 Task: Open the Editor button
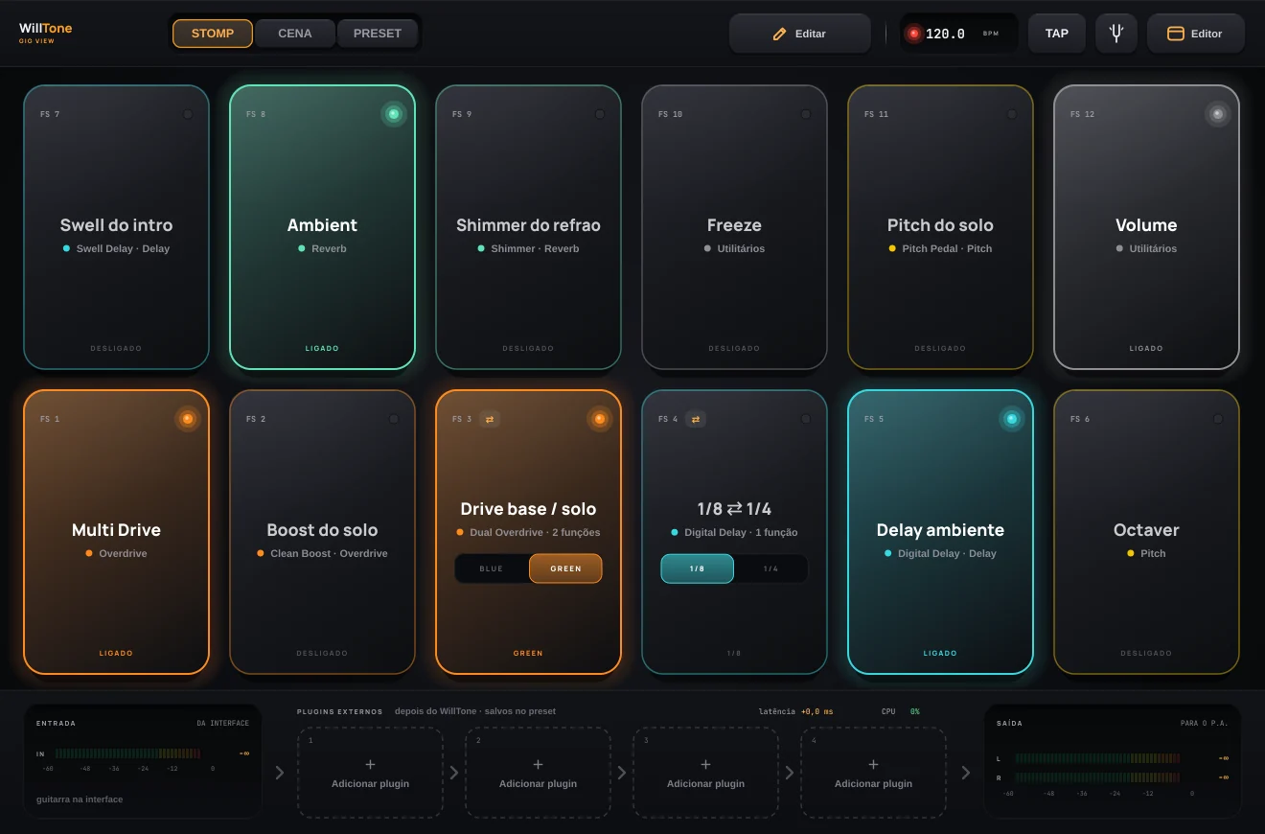(x=1196, y=34)
